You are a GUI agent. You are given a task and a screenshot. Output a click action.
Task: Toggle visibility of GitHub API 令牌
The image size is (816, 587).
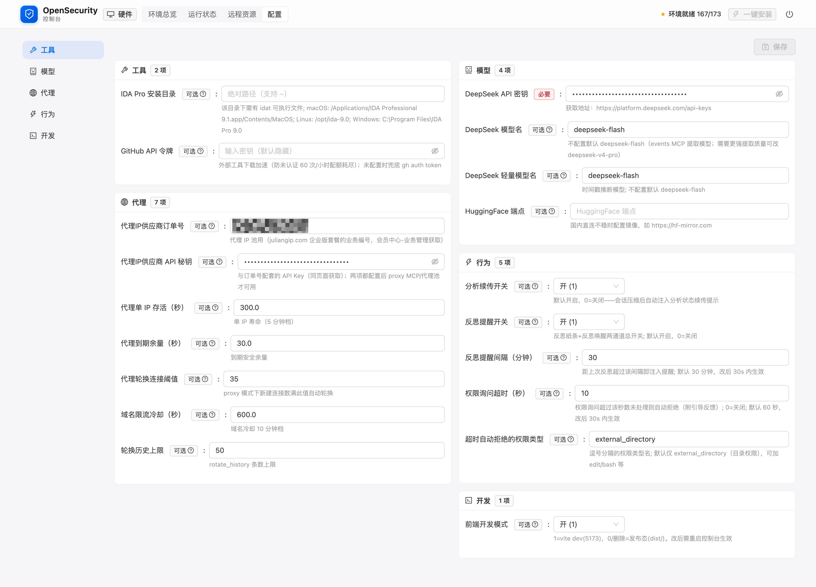click(x=435, y=151)
